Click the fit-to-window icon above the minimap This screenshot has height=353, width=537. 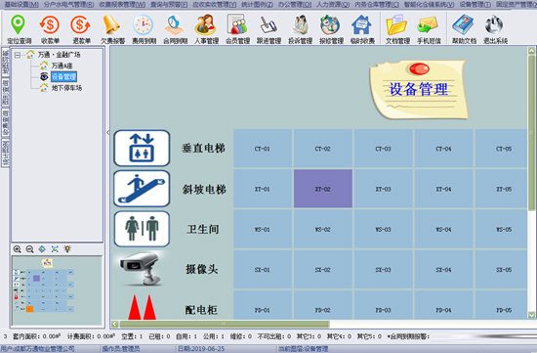click(55, 249)
